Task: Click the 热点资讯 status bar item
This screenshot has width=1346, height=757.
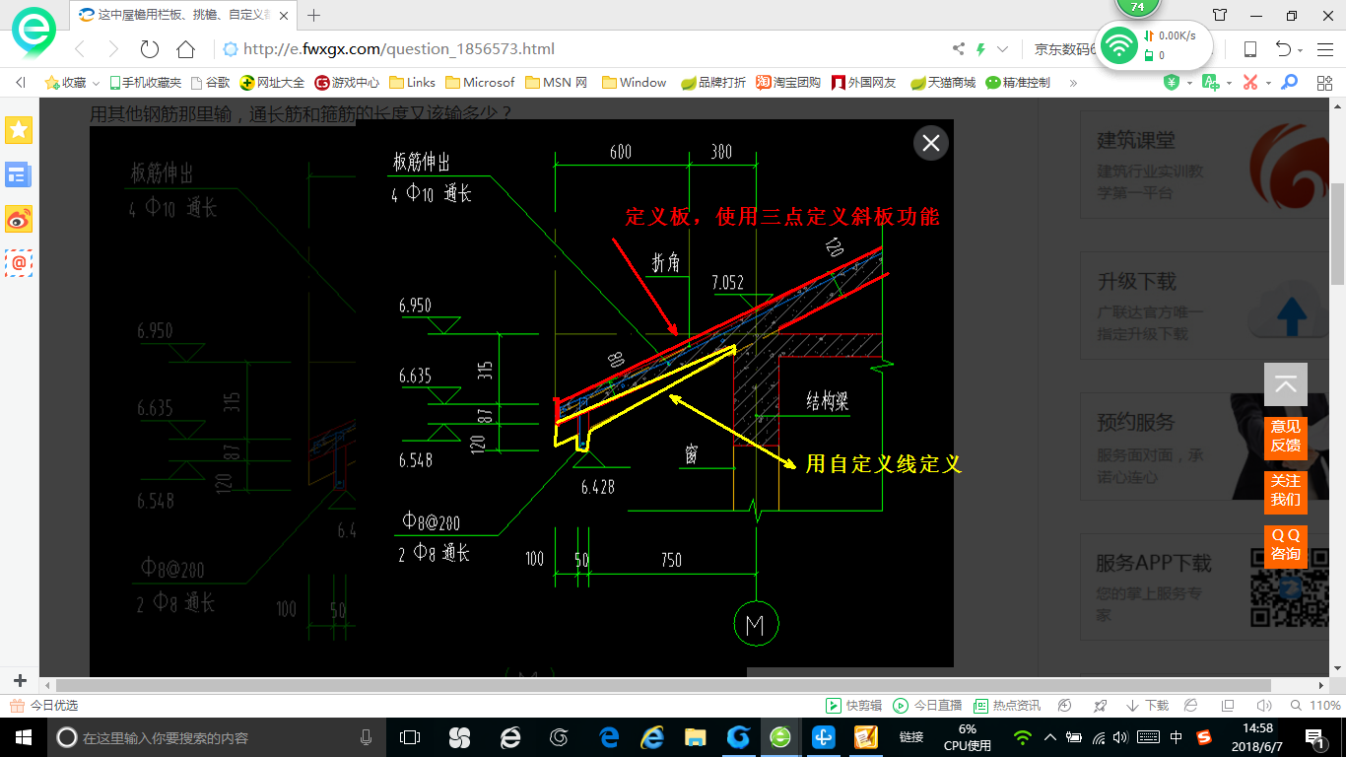Action: (x=1007, y=706)
